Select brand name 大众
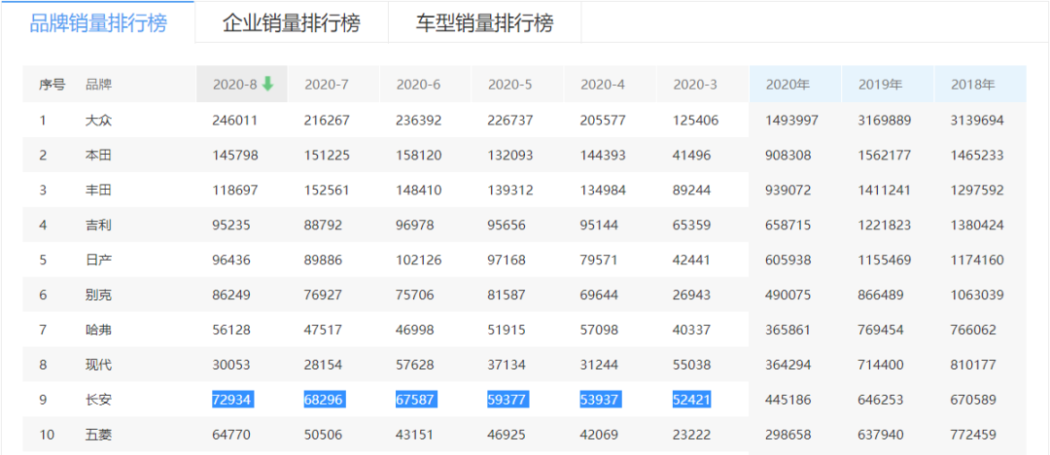 [x=98, y=121]
